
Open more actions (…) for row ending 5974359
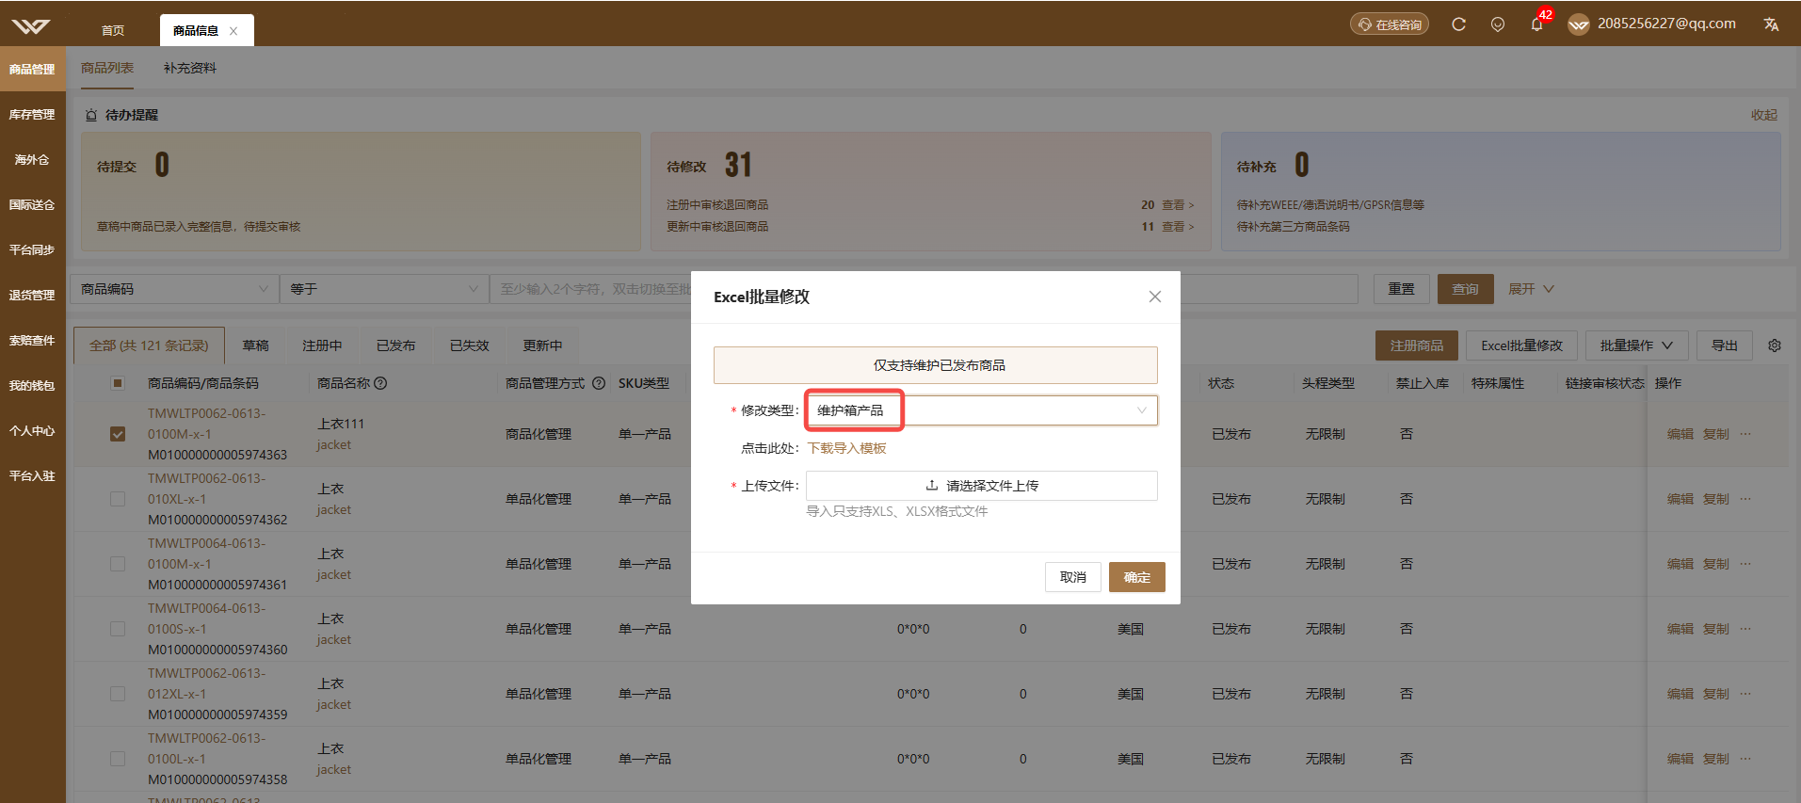point(1745,694)
